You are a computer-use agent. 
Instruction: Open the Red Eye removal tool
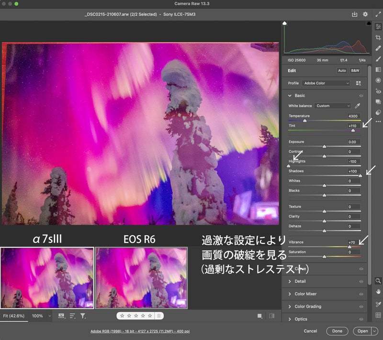[378, 91]
